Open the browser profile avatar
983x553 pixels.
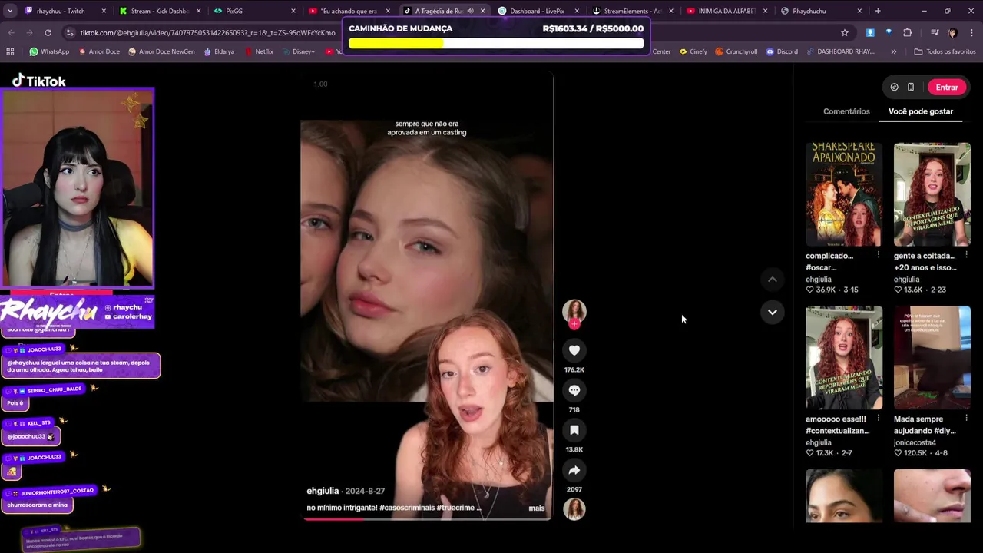click(x=953, y=32)
